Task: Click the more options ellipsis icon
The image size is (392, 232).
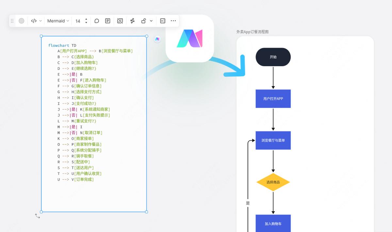Action: click(173, 21)
